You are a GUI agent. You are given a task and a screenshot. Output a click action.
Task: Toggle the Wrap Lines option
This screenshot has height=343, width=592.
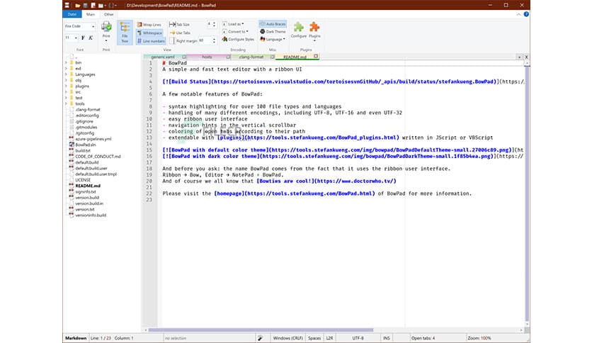click(152, 24)
